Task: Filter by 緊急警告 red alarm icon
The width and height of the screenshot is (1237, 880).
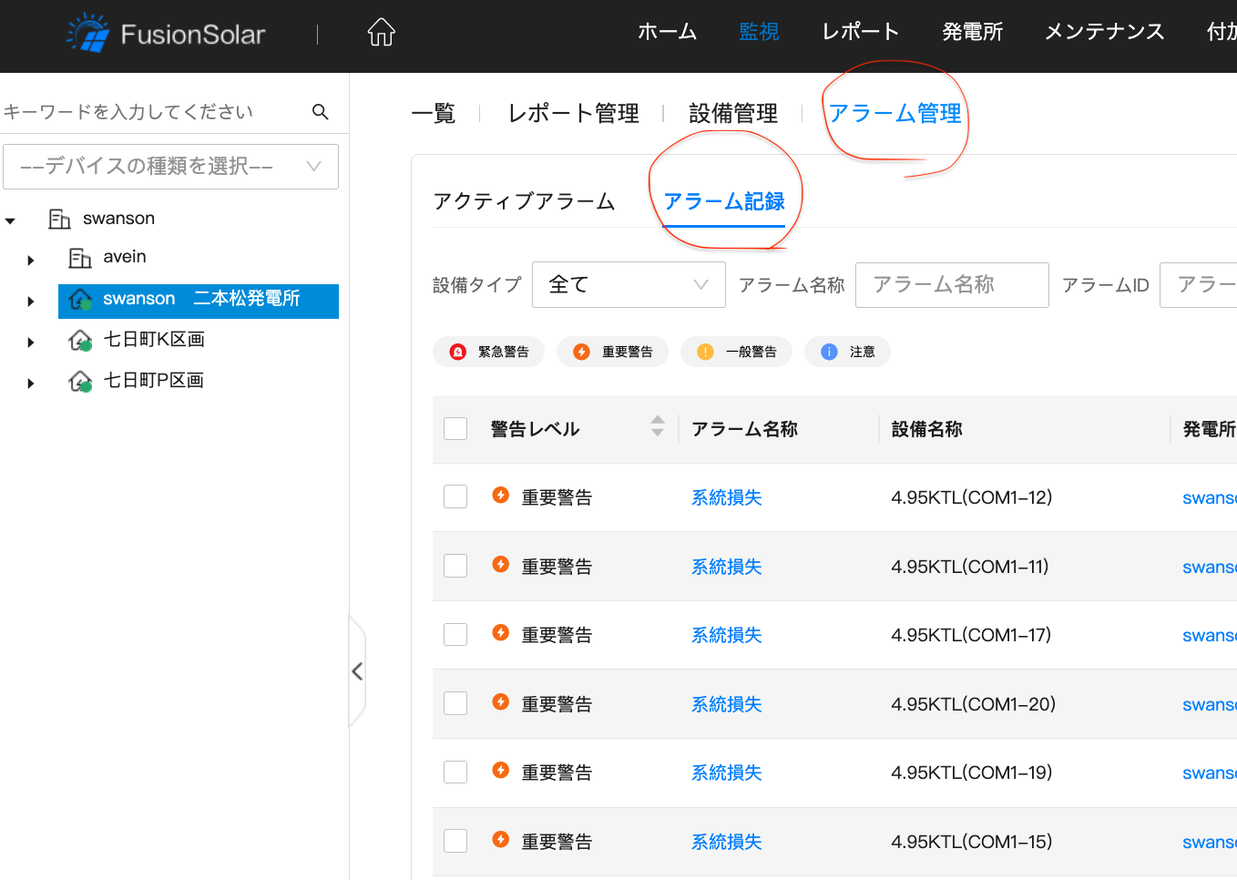Action: [x=458, y=352]
